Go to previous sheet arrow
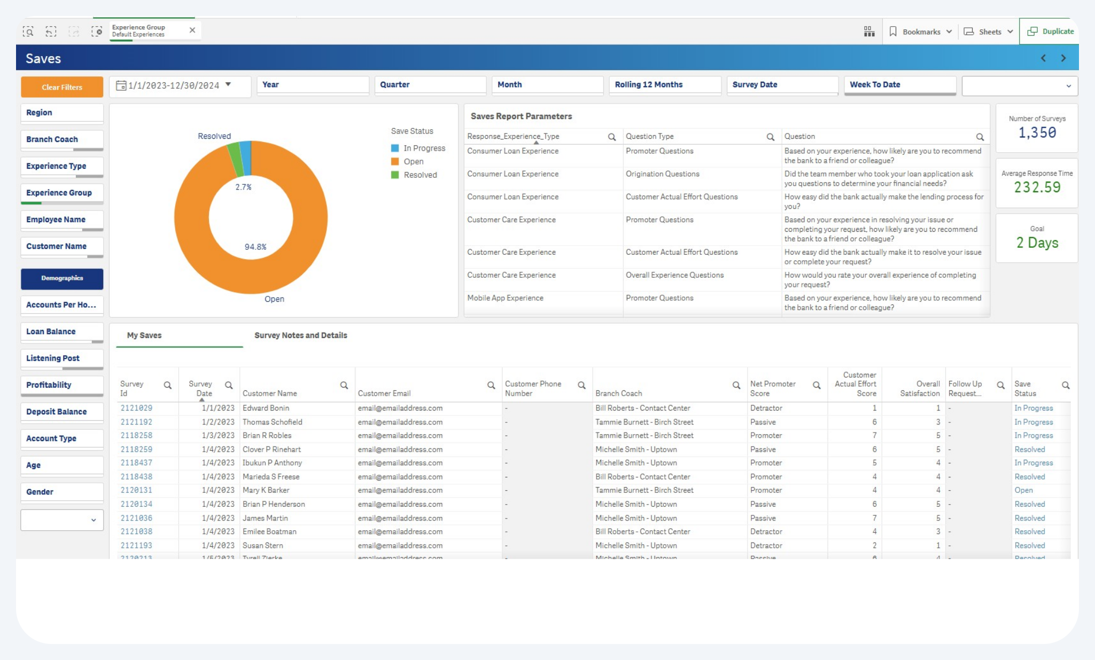 tap(1043, 58)
